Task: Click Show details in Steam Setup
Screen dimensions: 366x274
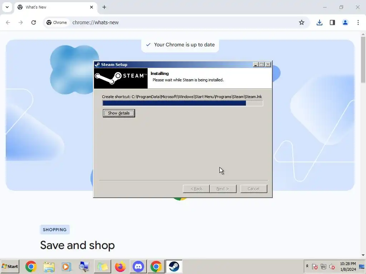Action: click(x=119, y=113)
